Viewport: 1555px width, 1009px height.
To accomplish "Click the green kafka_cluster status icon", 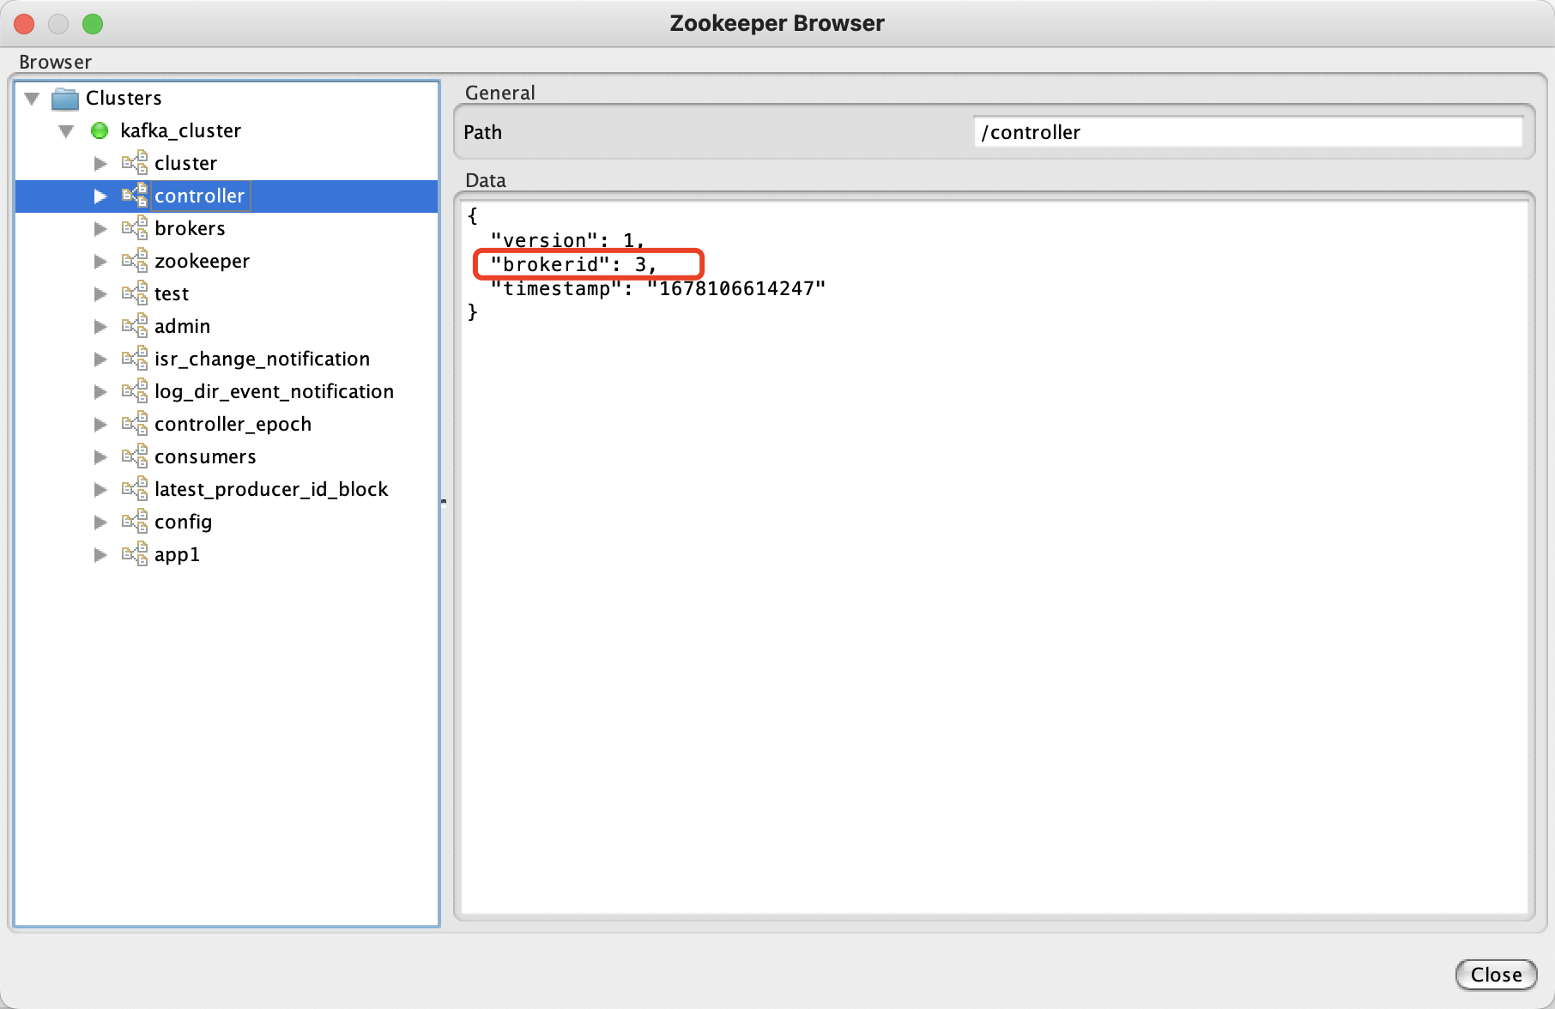I will (100, 130).
